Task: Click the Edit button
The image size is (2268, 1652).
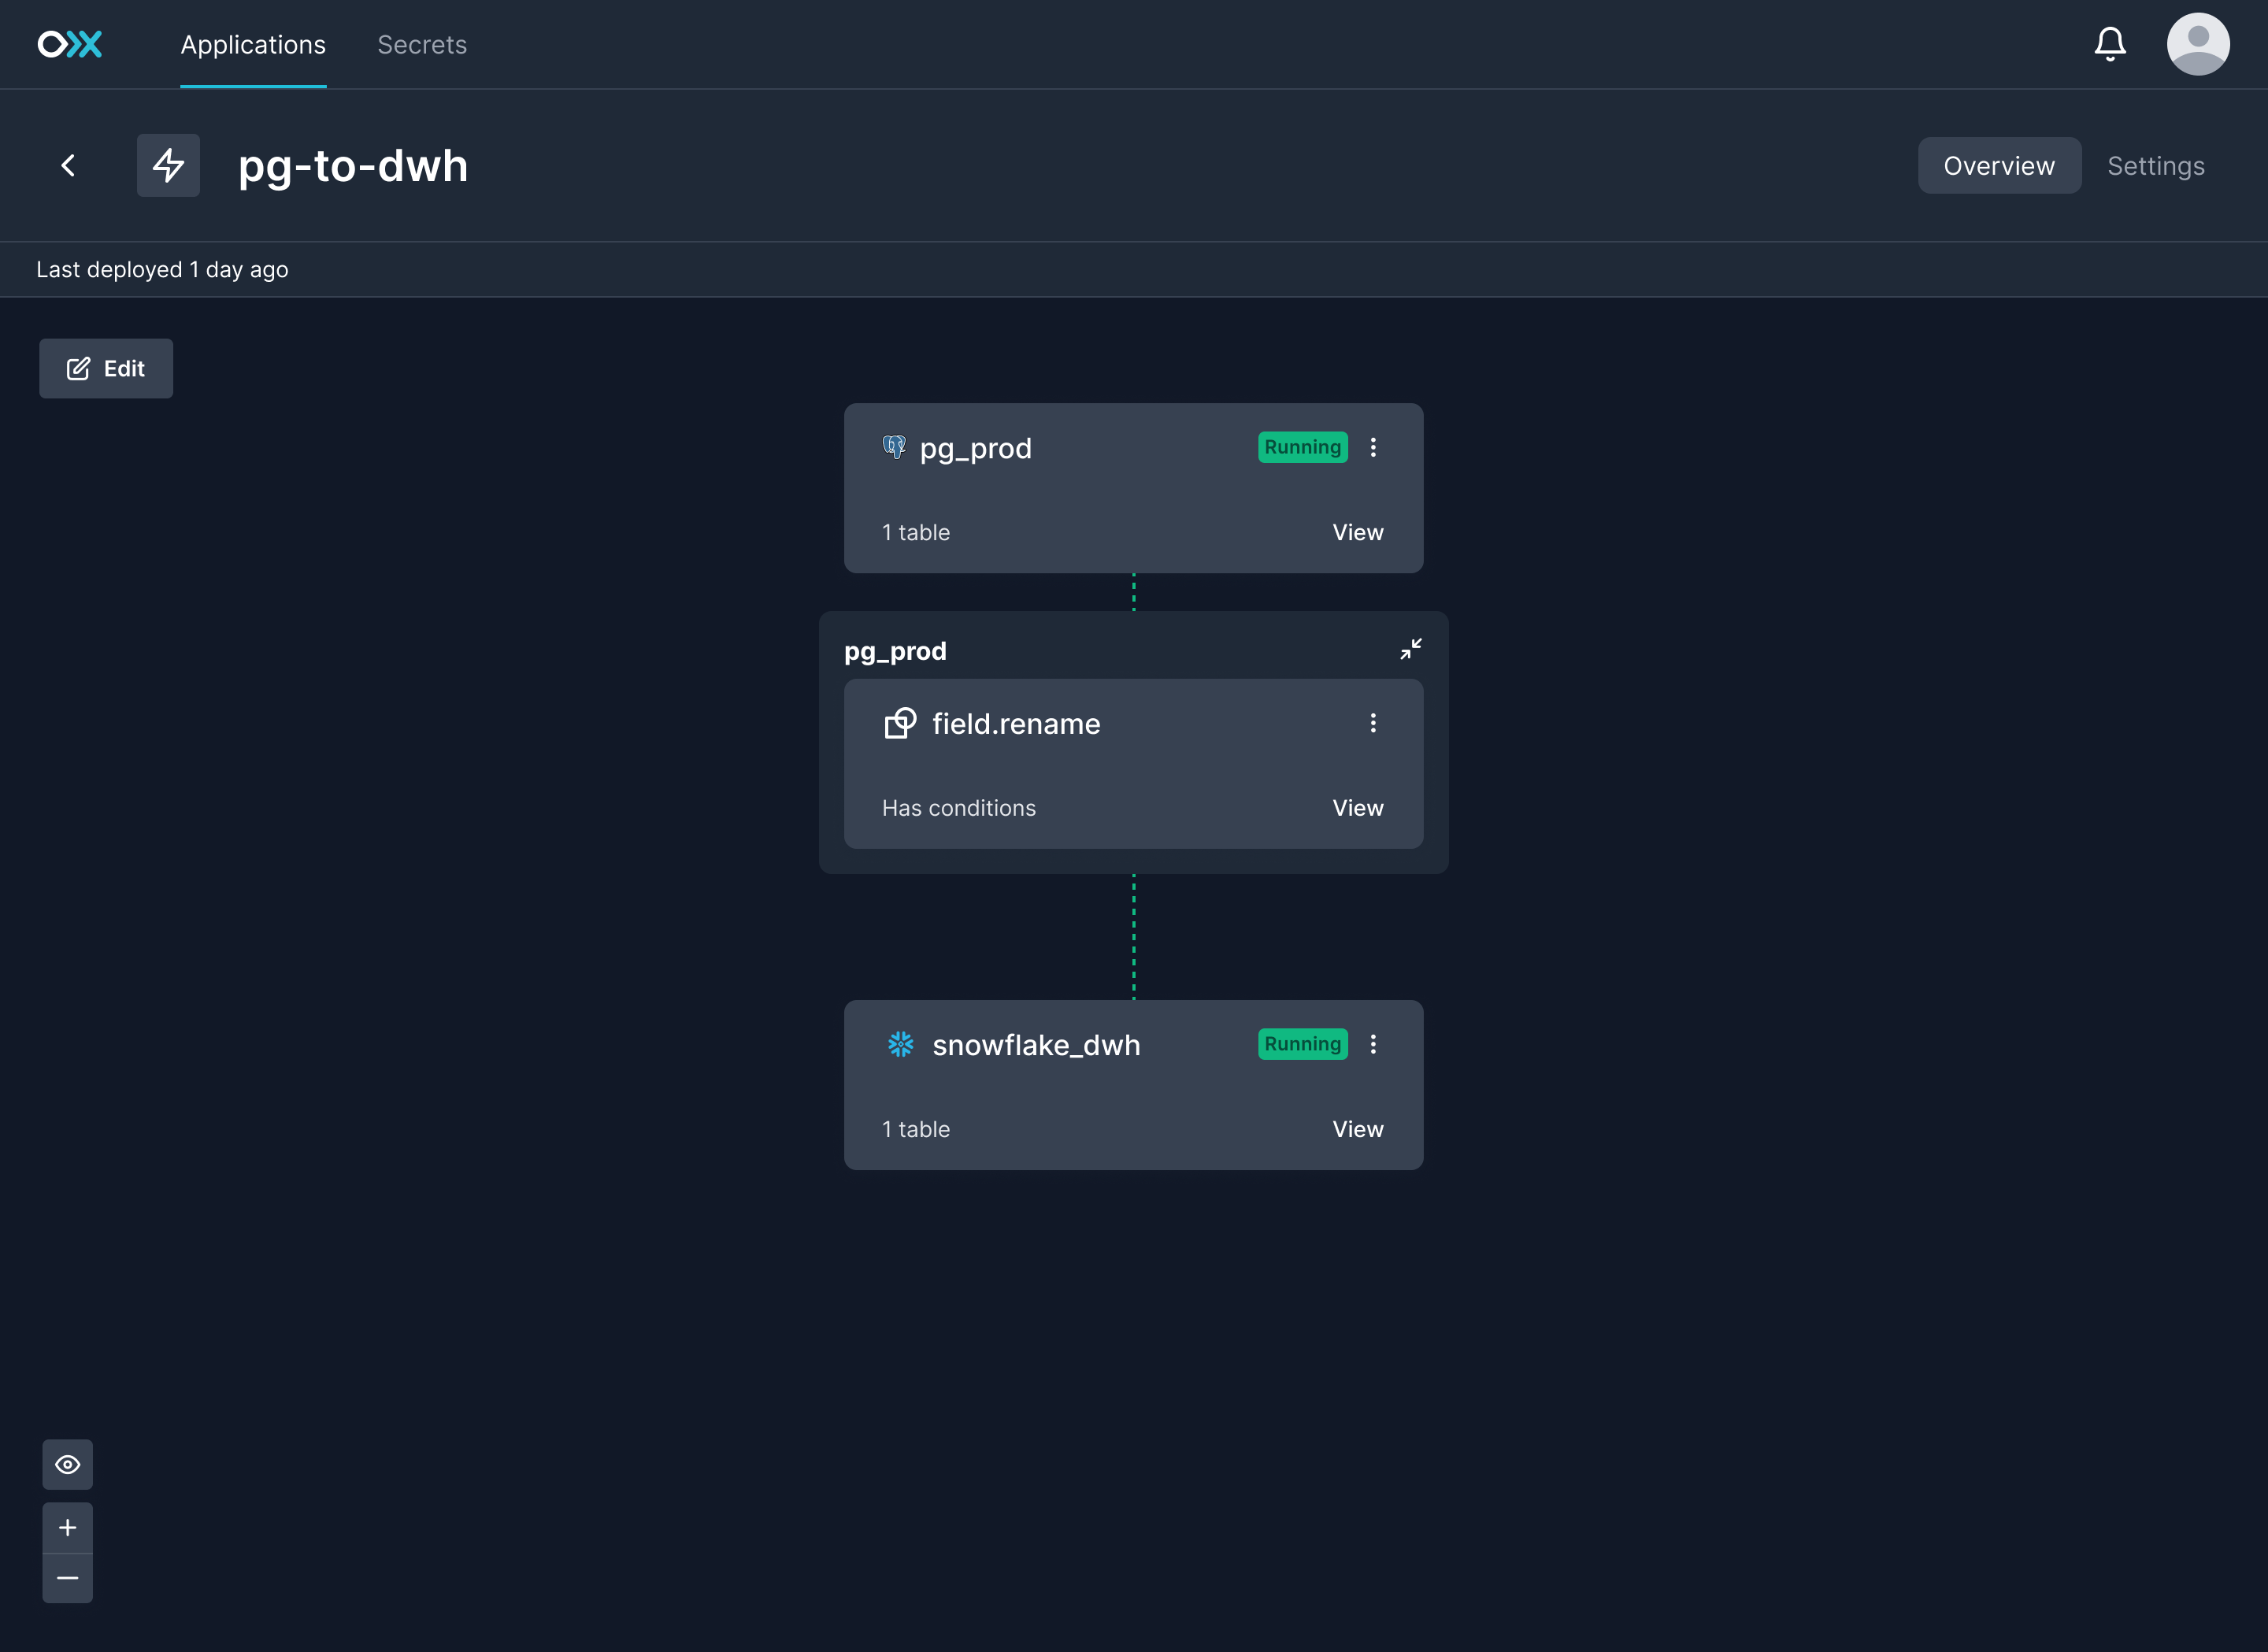Action: pos(105,368)
